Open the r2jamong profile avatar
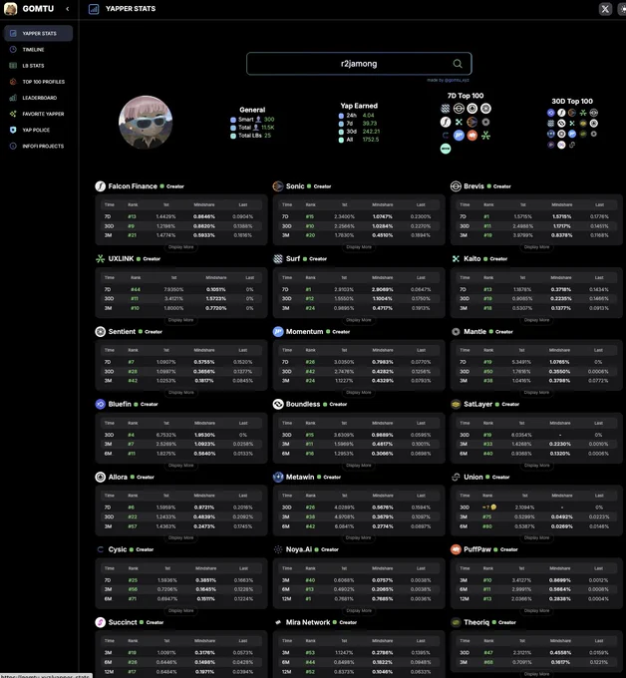Viewport: 626px width, 678px height. (146, 122)
